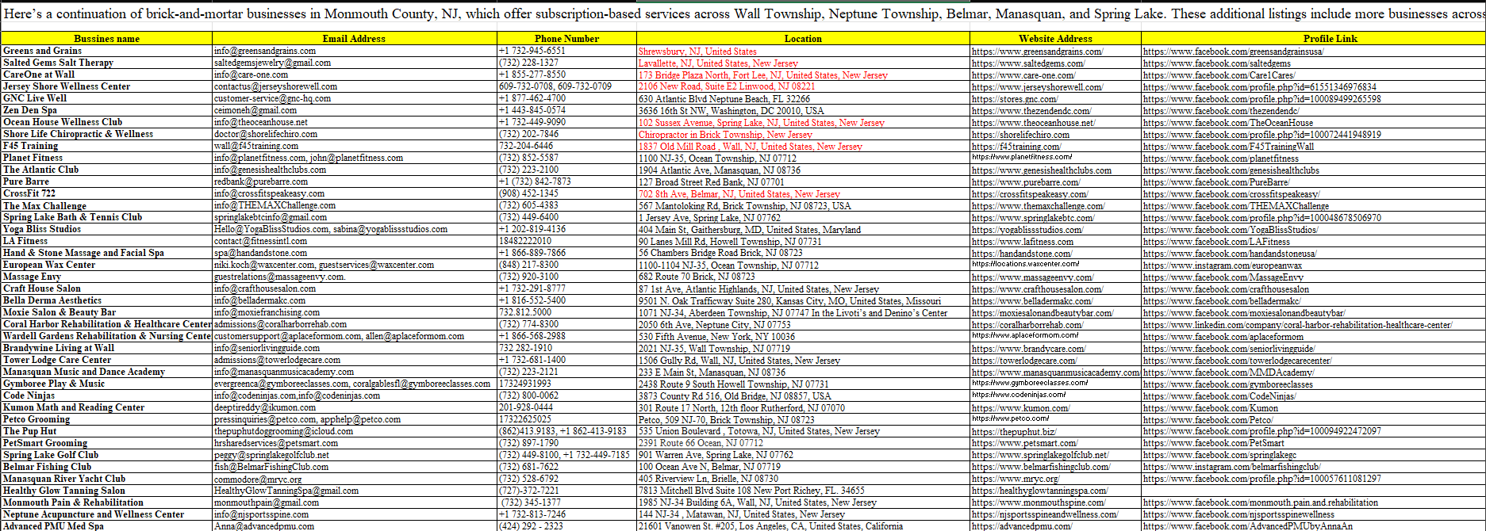Open the brandycare.com website link
Screen dimensions: 1486x531
click(1029, 349)
